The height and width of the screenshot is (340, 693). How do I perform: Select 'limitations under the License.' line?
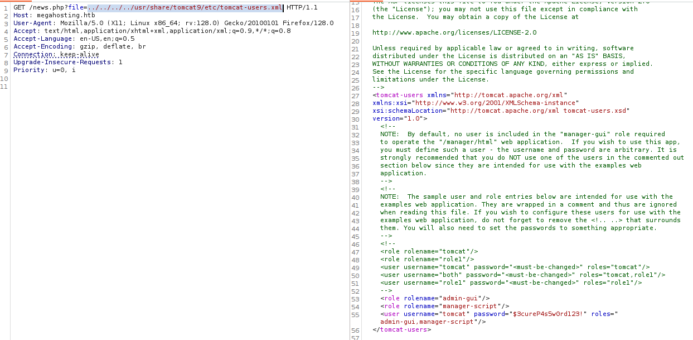pyautogui.click(x=431, y=79)
